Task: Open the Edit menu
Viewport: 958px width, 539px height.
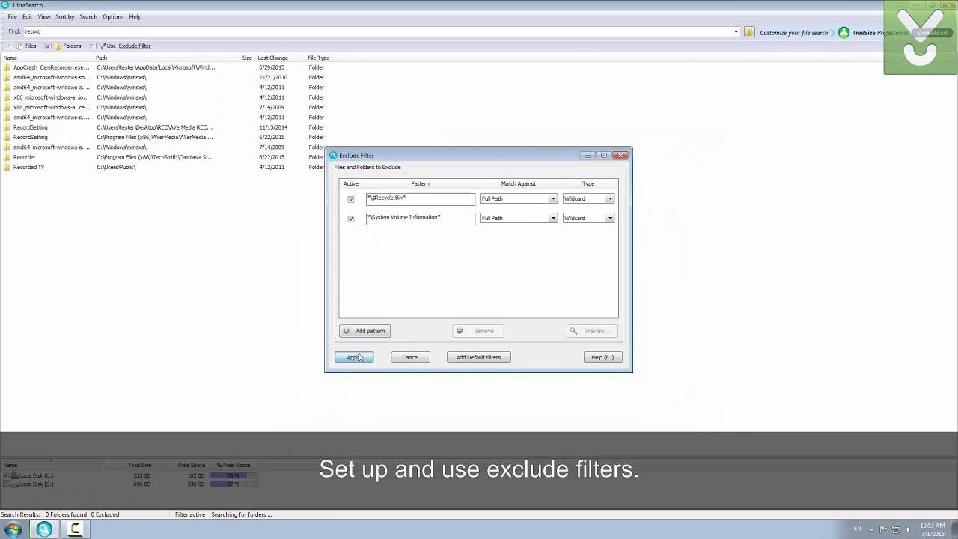Action: click(28, 17)
